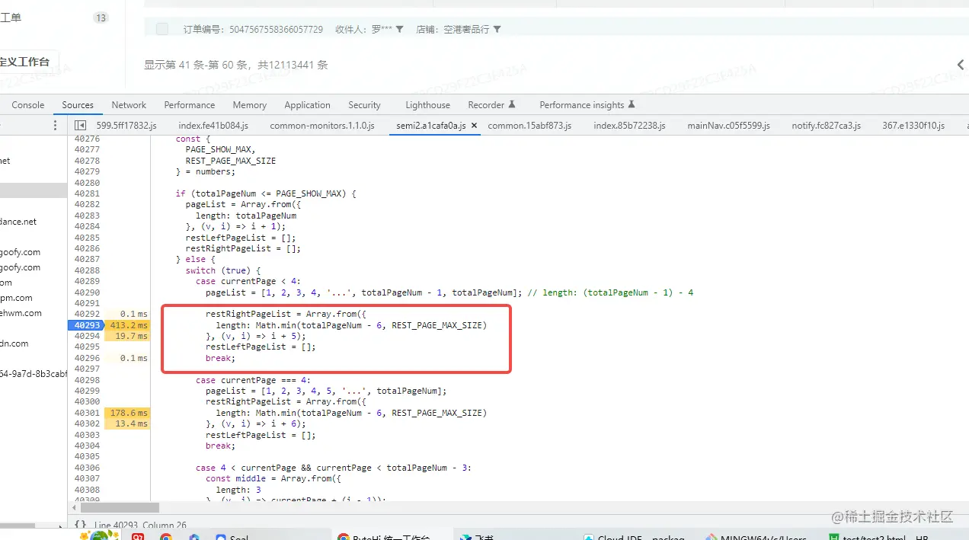Go to the Security tab
This screenshot has width=969, height=540.
(x=364, y=105)
